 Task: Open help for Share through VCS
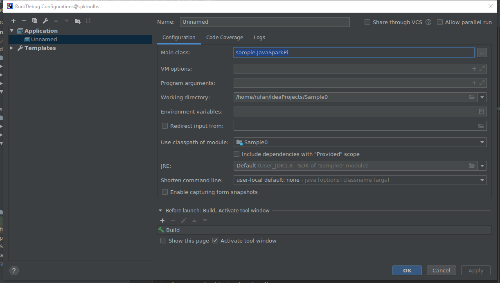pyautogui.click(x=428, y=22)
